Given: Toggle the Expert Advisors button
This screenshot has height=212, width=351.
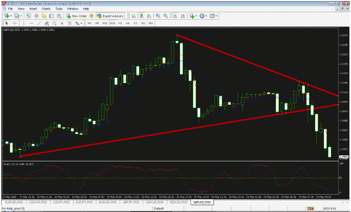Looking at the screenshot, I should click(x=110, y=16).
